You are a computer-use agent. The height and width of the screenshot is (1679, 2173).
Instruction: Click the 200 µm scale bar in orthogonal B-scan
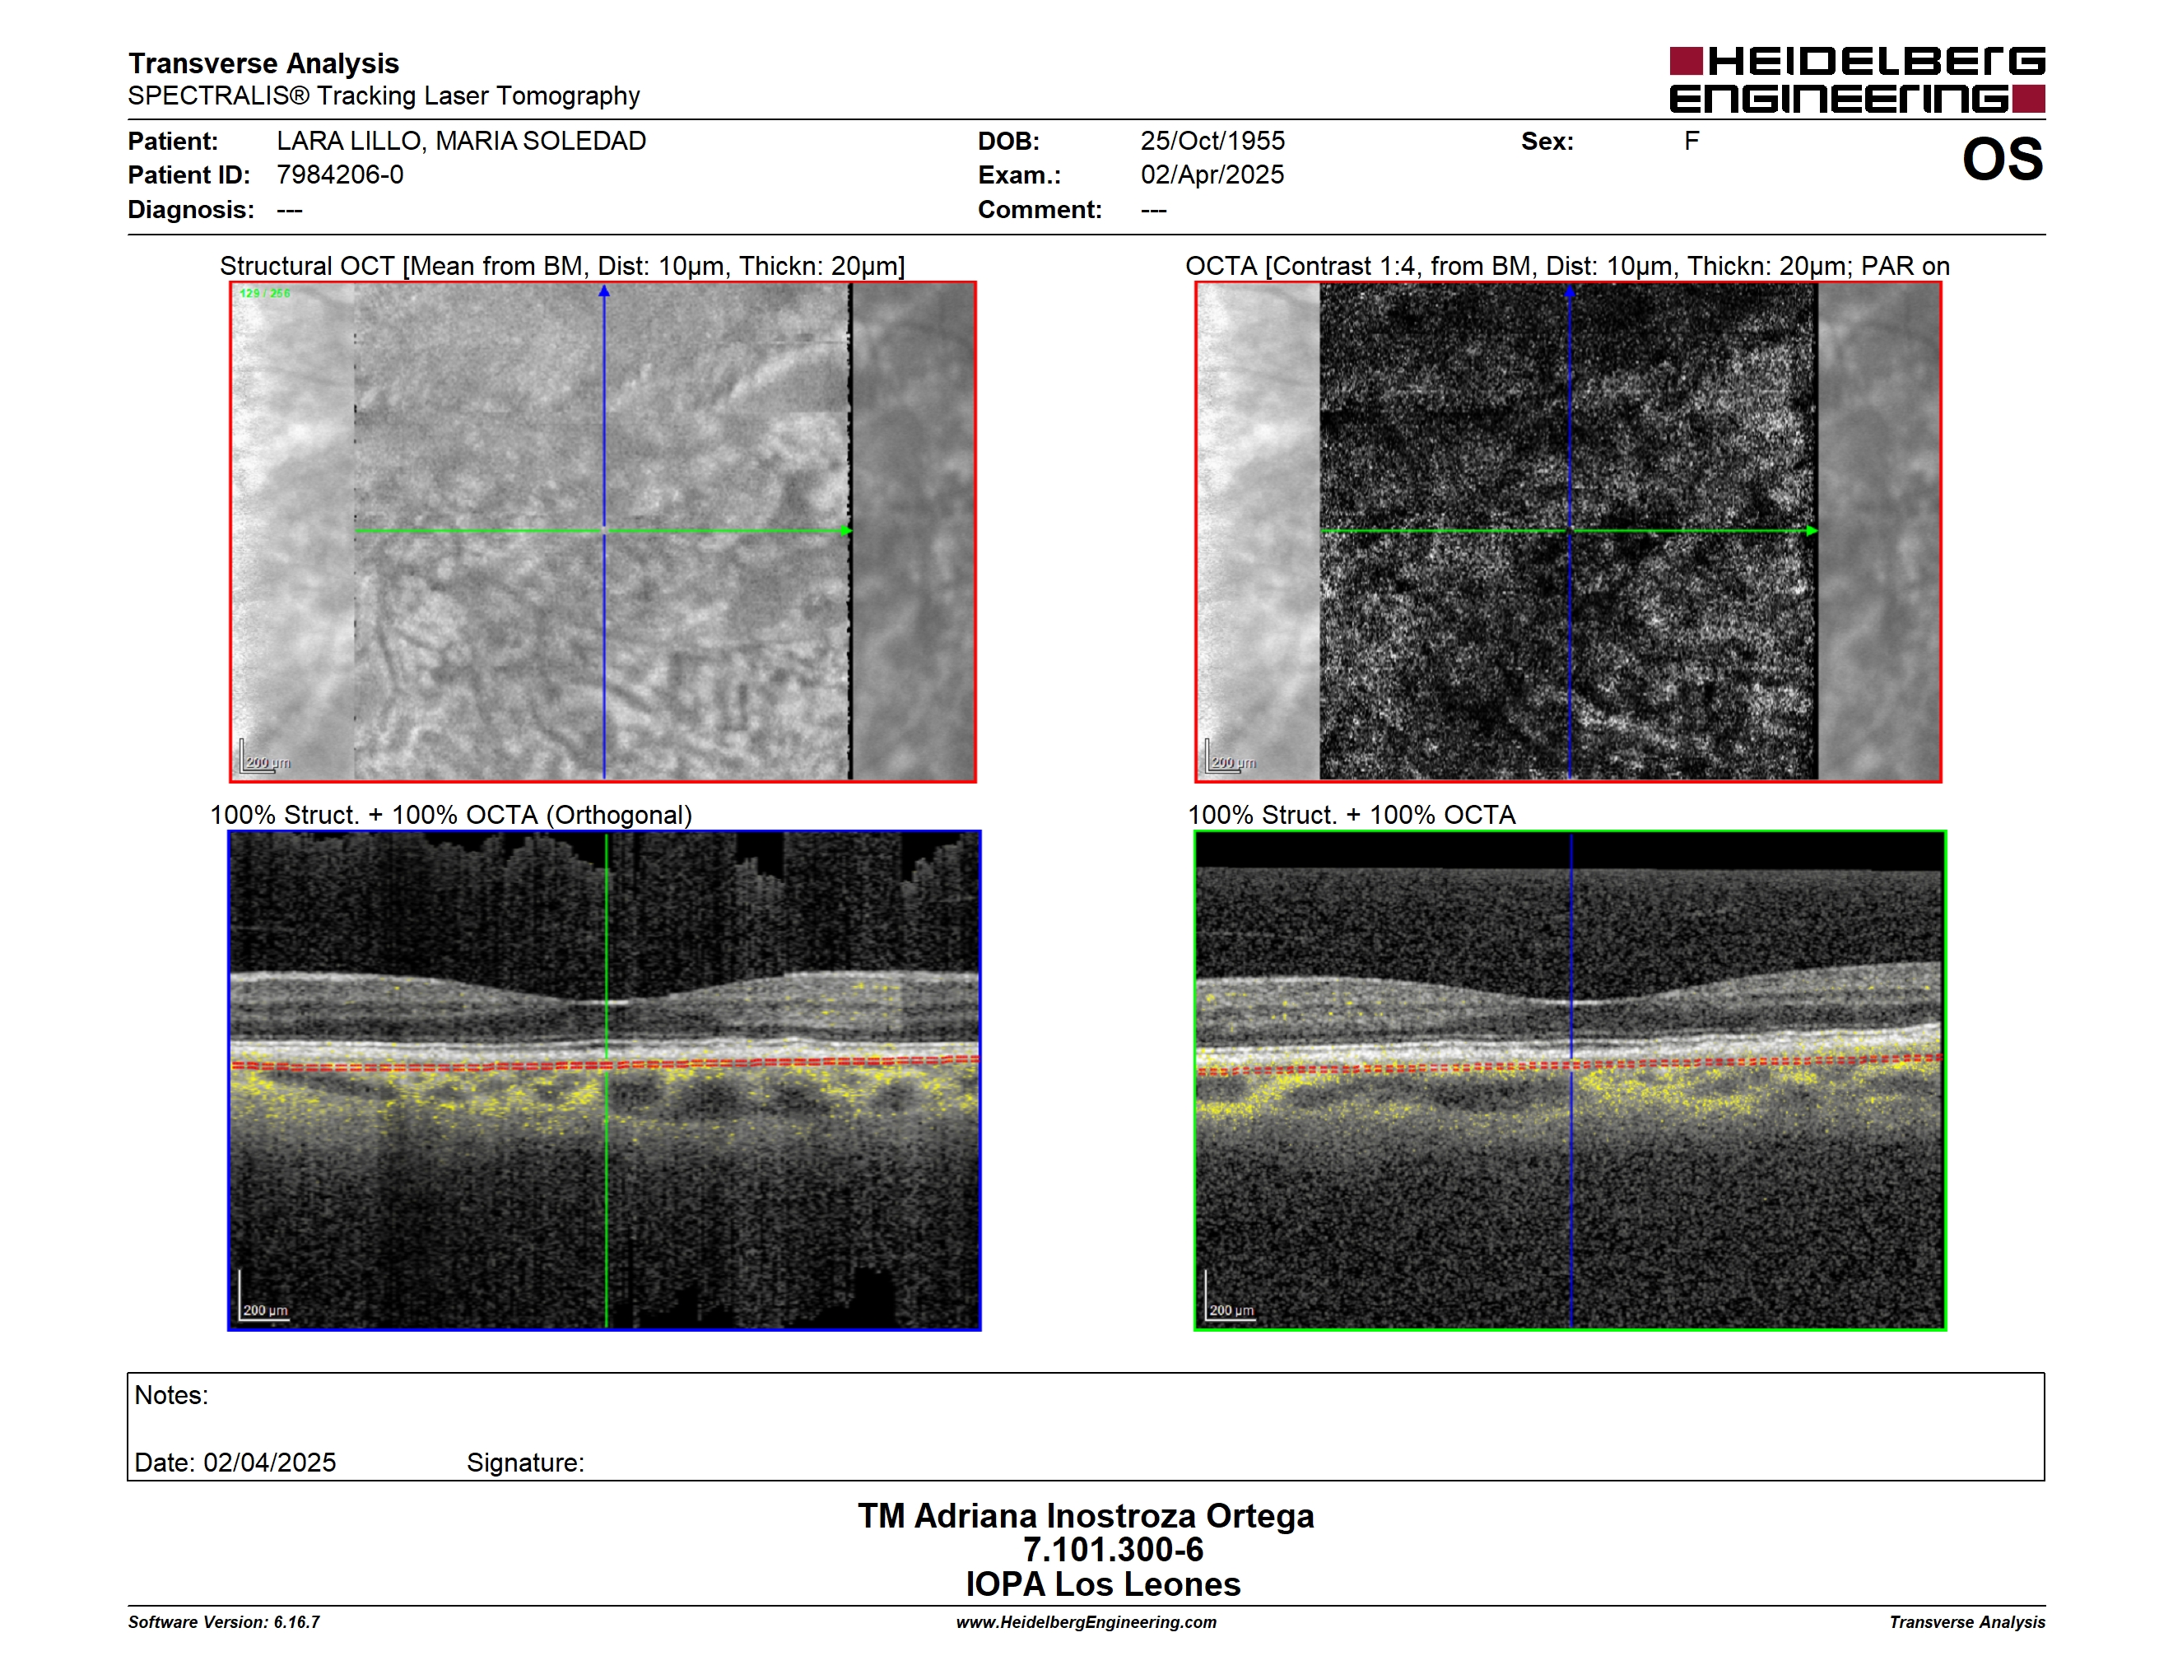[x=263, y=1297]
